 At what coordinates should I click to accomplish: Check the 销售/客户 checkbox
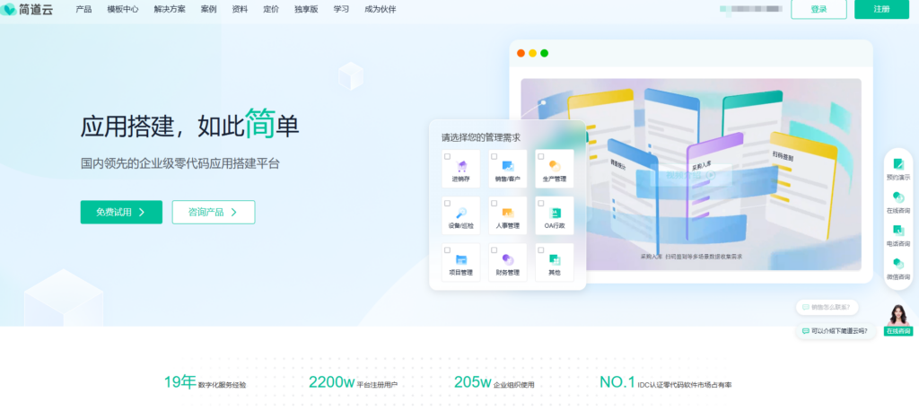click(495, 156)
